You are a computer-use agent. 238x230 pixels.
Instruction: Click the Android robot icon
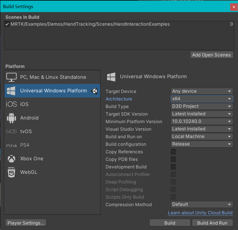11,118
